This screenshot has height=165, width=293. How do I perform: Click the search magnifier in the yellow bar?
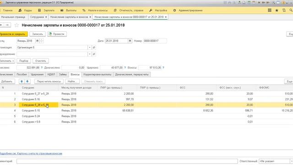291,11
